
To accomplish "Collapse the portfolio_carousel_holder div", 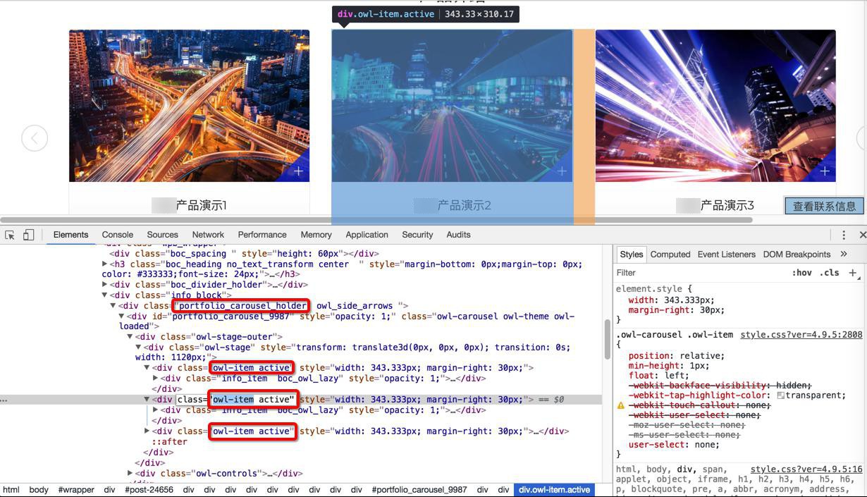I will [x=113, y=306].
